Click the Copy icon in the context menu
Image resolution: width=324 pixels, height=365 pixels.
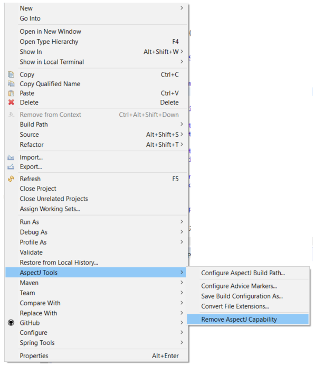pyautogui.click(x=11, y=74)
